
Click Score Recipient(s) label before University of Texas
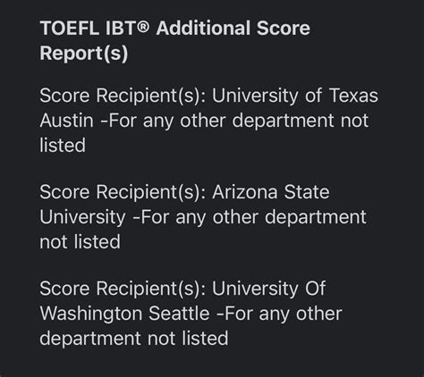[x=123, y=96]
